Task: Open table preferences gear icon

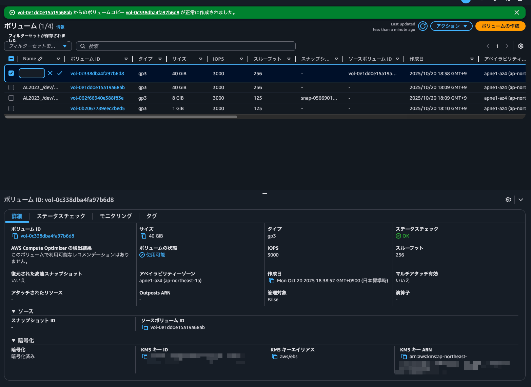Action: (520, 46)
